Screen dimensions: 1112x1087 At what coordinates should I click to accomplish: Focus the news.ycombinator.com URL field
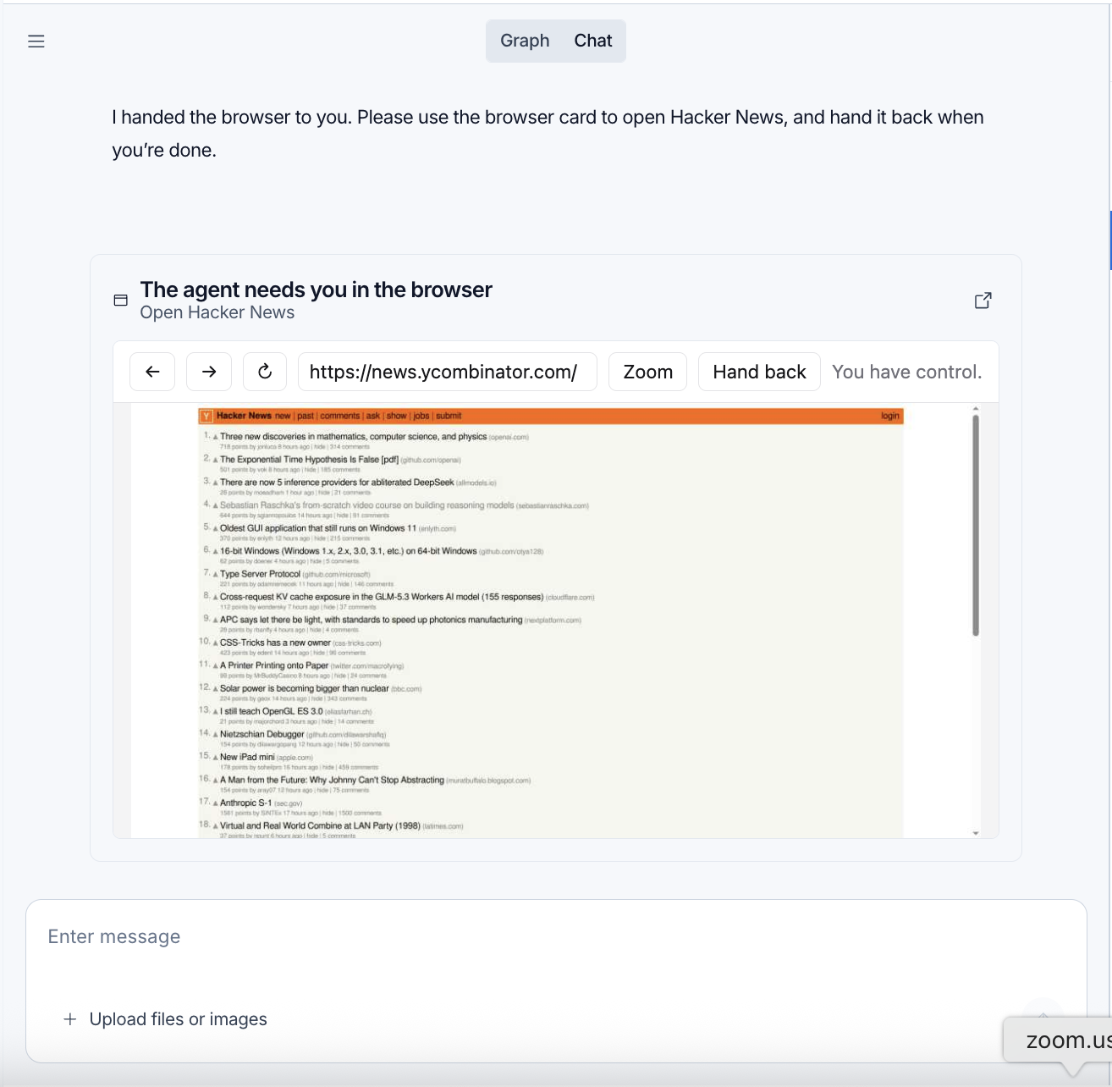coord(448,372)
